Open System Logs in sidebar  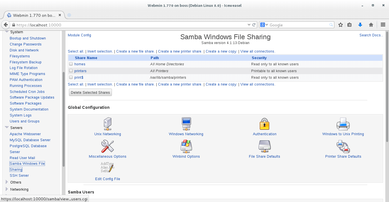tap(21, 115)
